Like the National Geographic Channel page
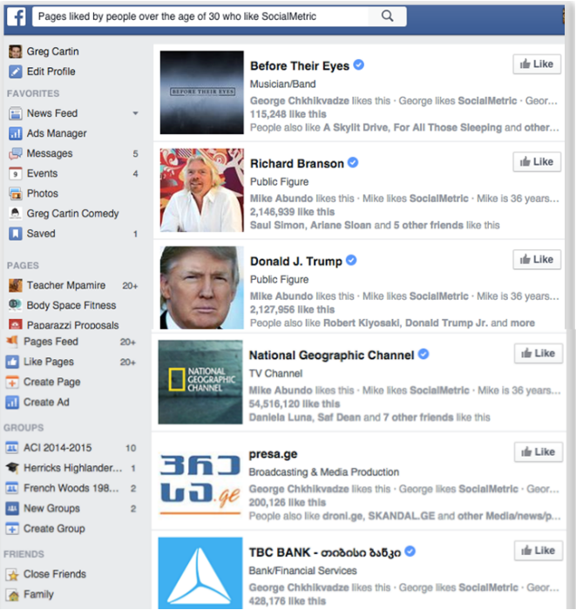576x610 pixels. coord(539,353)
